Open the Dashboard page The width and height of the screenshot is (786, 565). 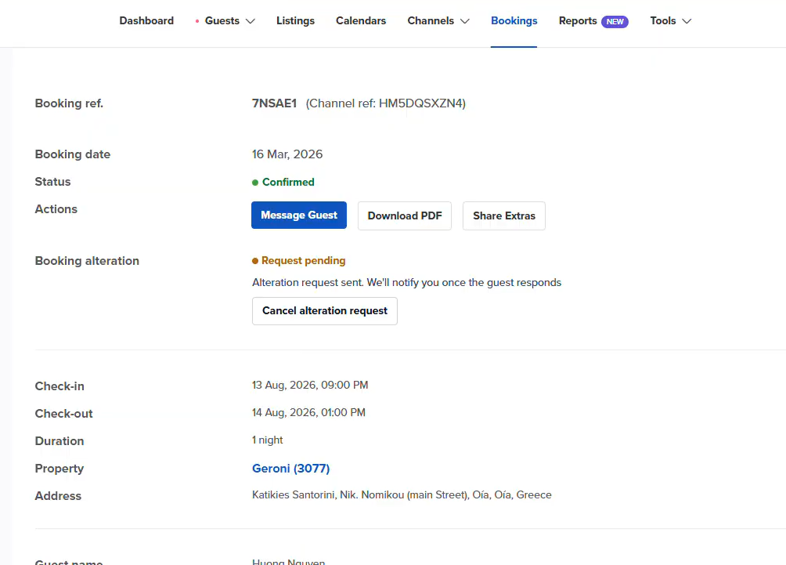[x=146, y=21]
